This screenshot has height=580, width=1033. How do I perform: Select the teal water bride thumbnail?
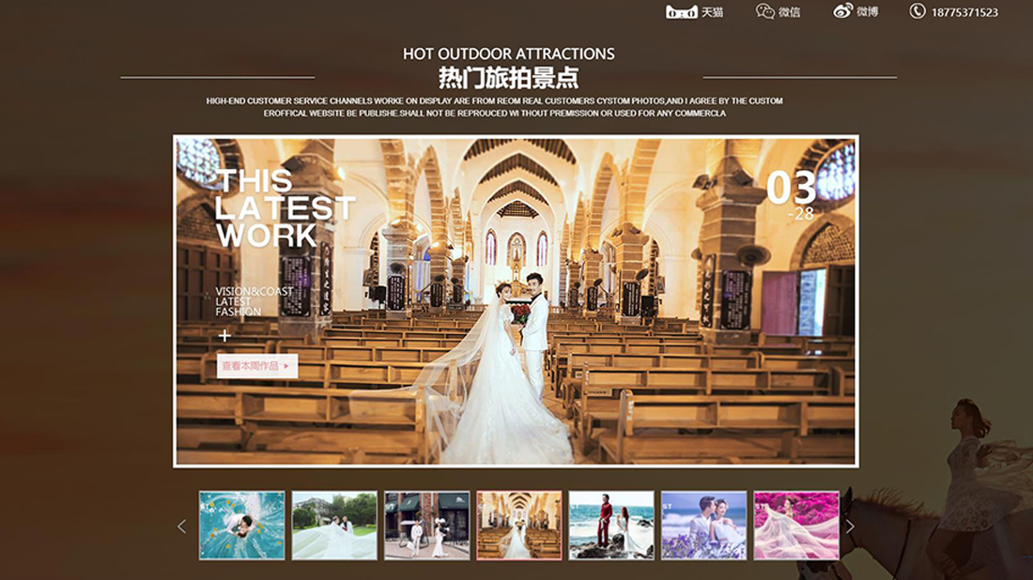[242, 526]
